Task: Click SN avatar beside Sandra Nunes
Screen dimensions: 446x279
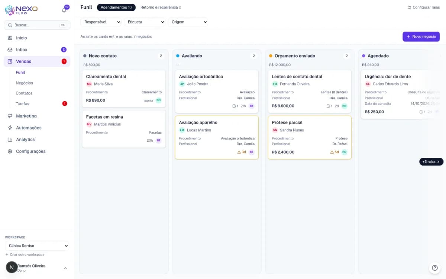Action: point(275,130)
